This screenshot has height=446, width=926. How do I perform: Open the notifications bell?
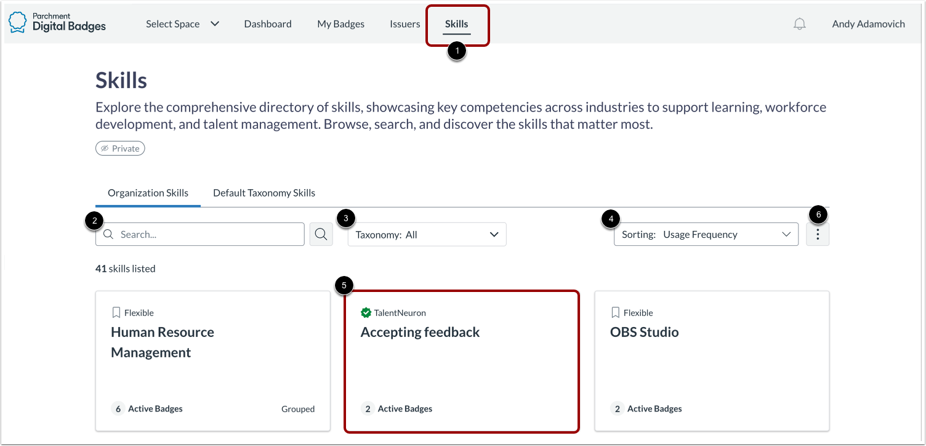tap(799, 24)
